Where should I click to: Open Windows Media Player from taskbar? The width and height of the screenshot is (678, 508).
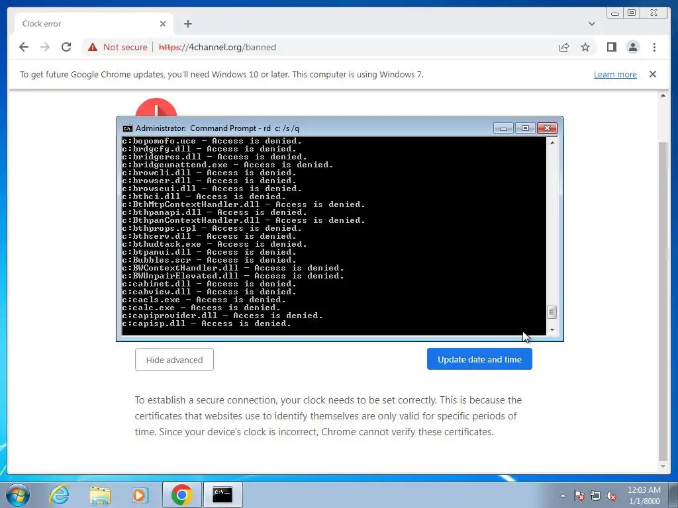[140, 495]
